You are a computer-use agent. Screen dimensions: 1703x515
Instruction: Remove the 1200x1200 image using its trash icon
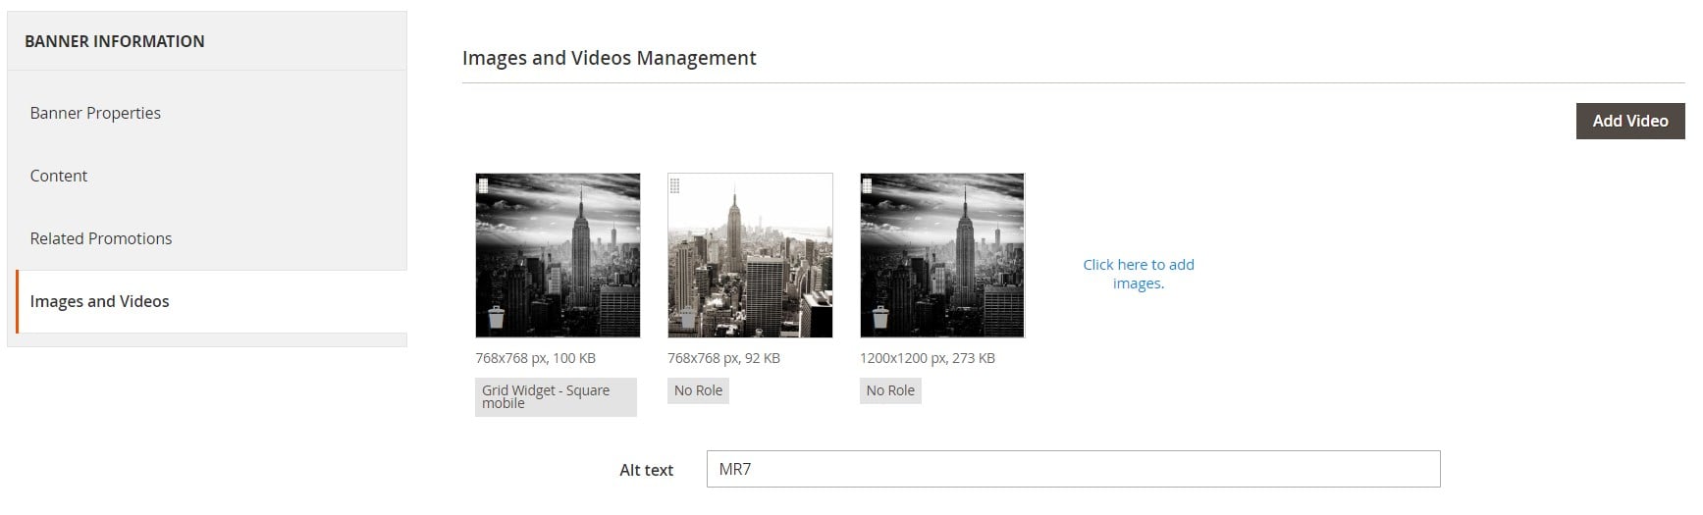point(880,318)
